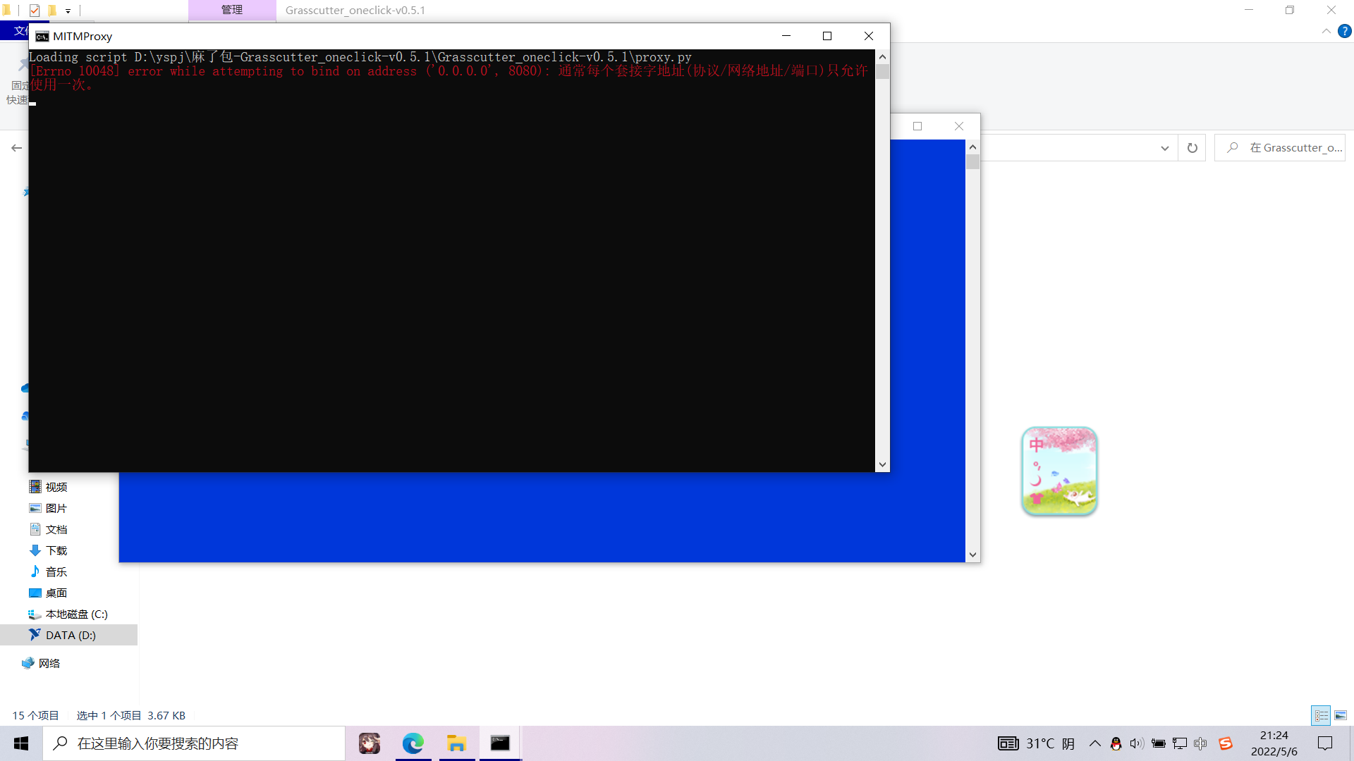Screen dimensions: 1354x761
Task: Show hidden tray icons chevron
Action: point(1094,743)
